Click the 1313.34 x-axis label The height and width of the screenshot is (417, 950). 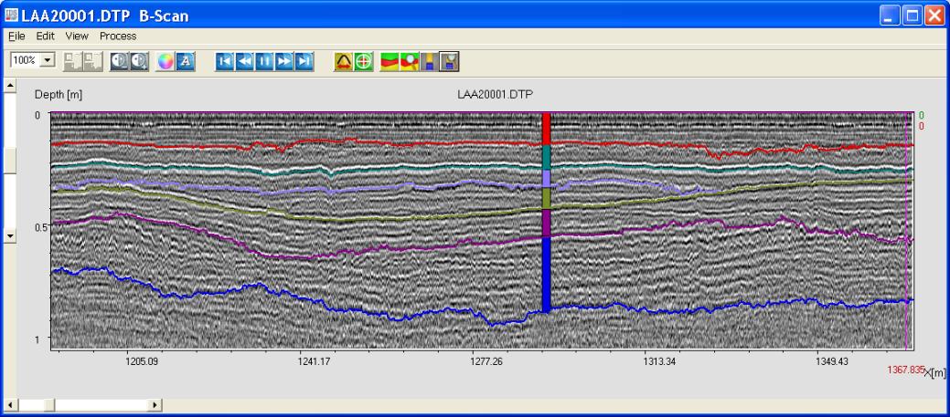point(660,362)
